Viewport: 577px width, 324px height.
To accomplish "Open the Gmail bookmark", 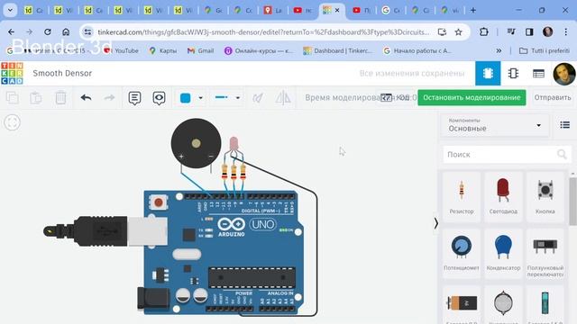I will pyautogui.click(x=200, y=50).
